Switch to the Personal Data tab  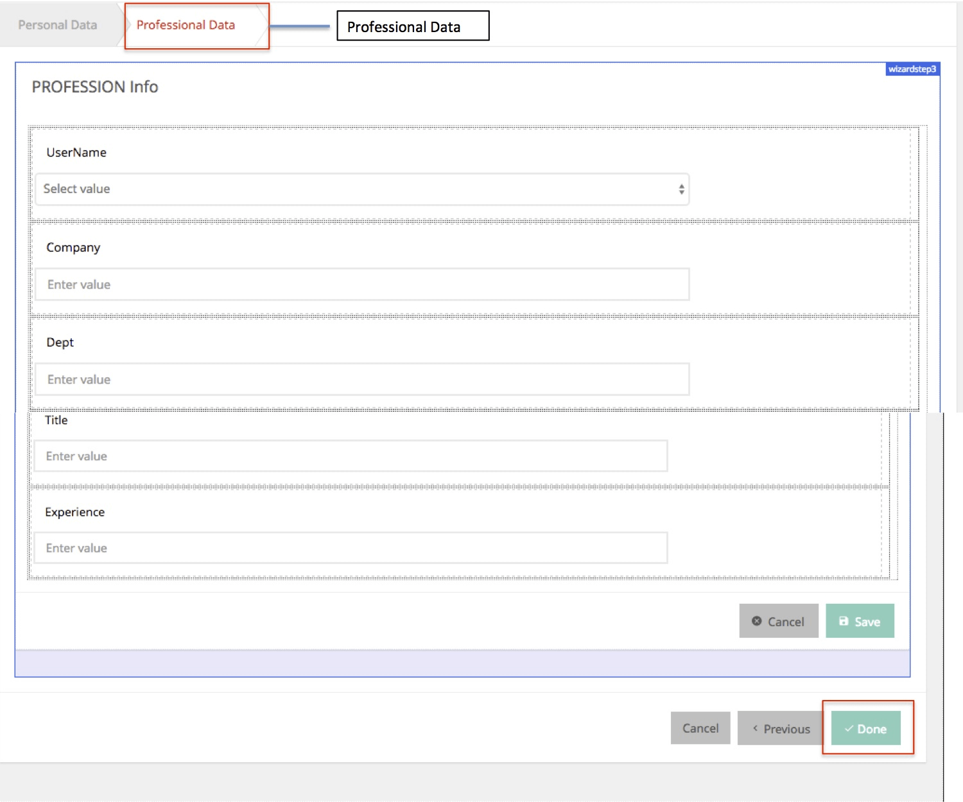pos(58,24)
